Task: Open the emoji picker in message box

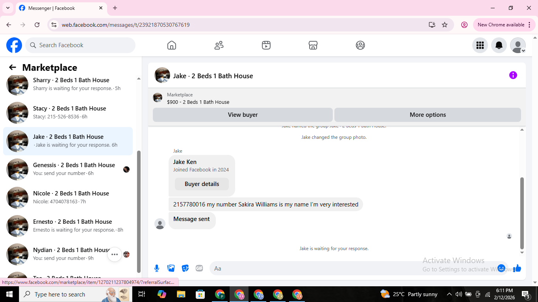Action: coord(501,268)
